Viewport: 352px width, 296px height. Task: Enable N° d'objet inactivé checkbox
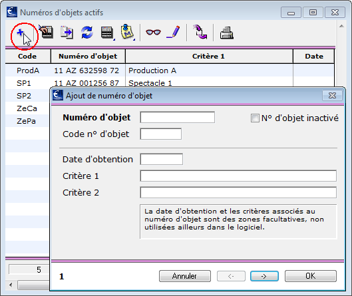tap(255, 118)
